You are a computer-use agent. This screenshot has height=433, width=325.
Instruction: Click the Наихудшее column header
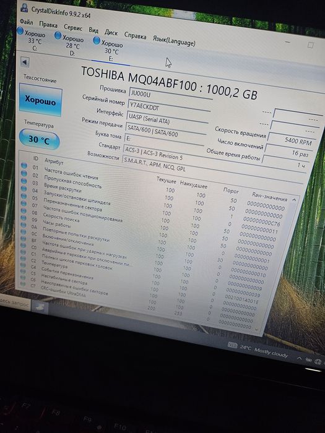[x=193, y=184]
